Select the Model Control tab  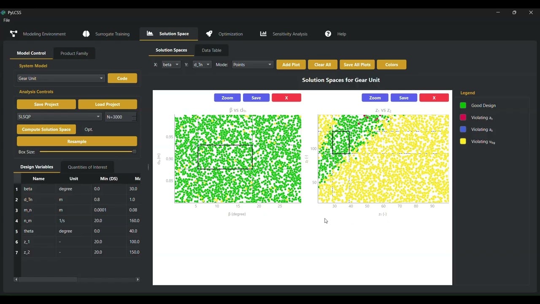(x=31, y=53)
